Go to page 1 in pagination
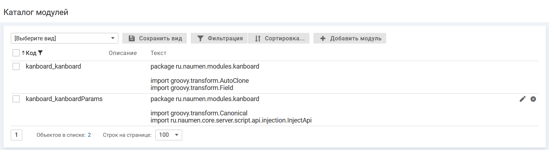The width and height of the screenshot is (549, 150). pyautogui.click(x=16, y=135)
